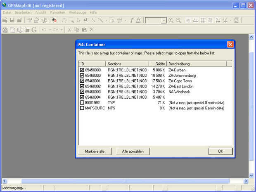The width and height of the screenshot is (256, 192).
Task: Uncheck map 65460002 ZA-East London
Action: click(82, 86)
